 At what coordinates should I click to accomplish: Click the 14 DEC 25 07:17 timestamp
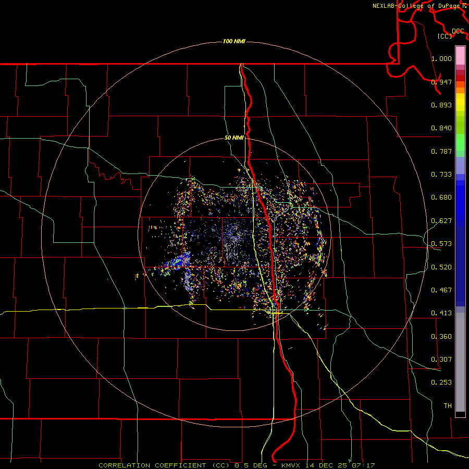point(340,465)
